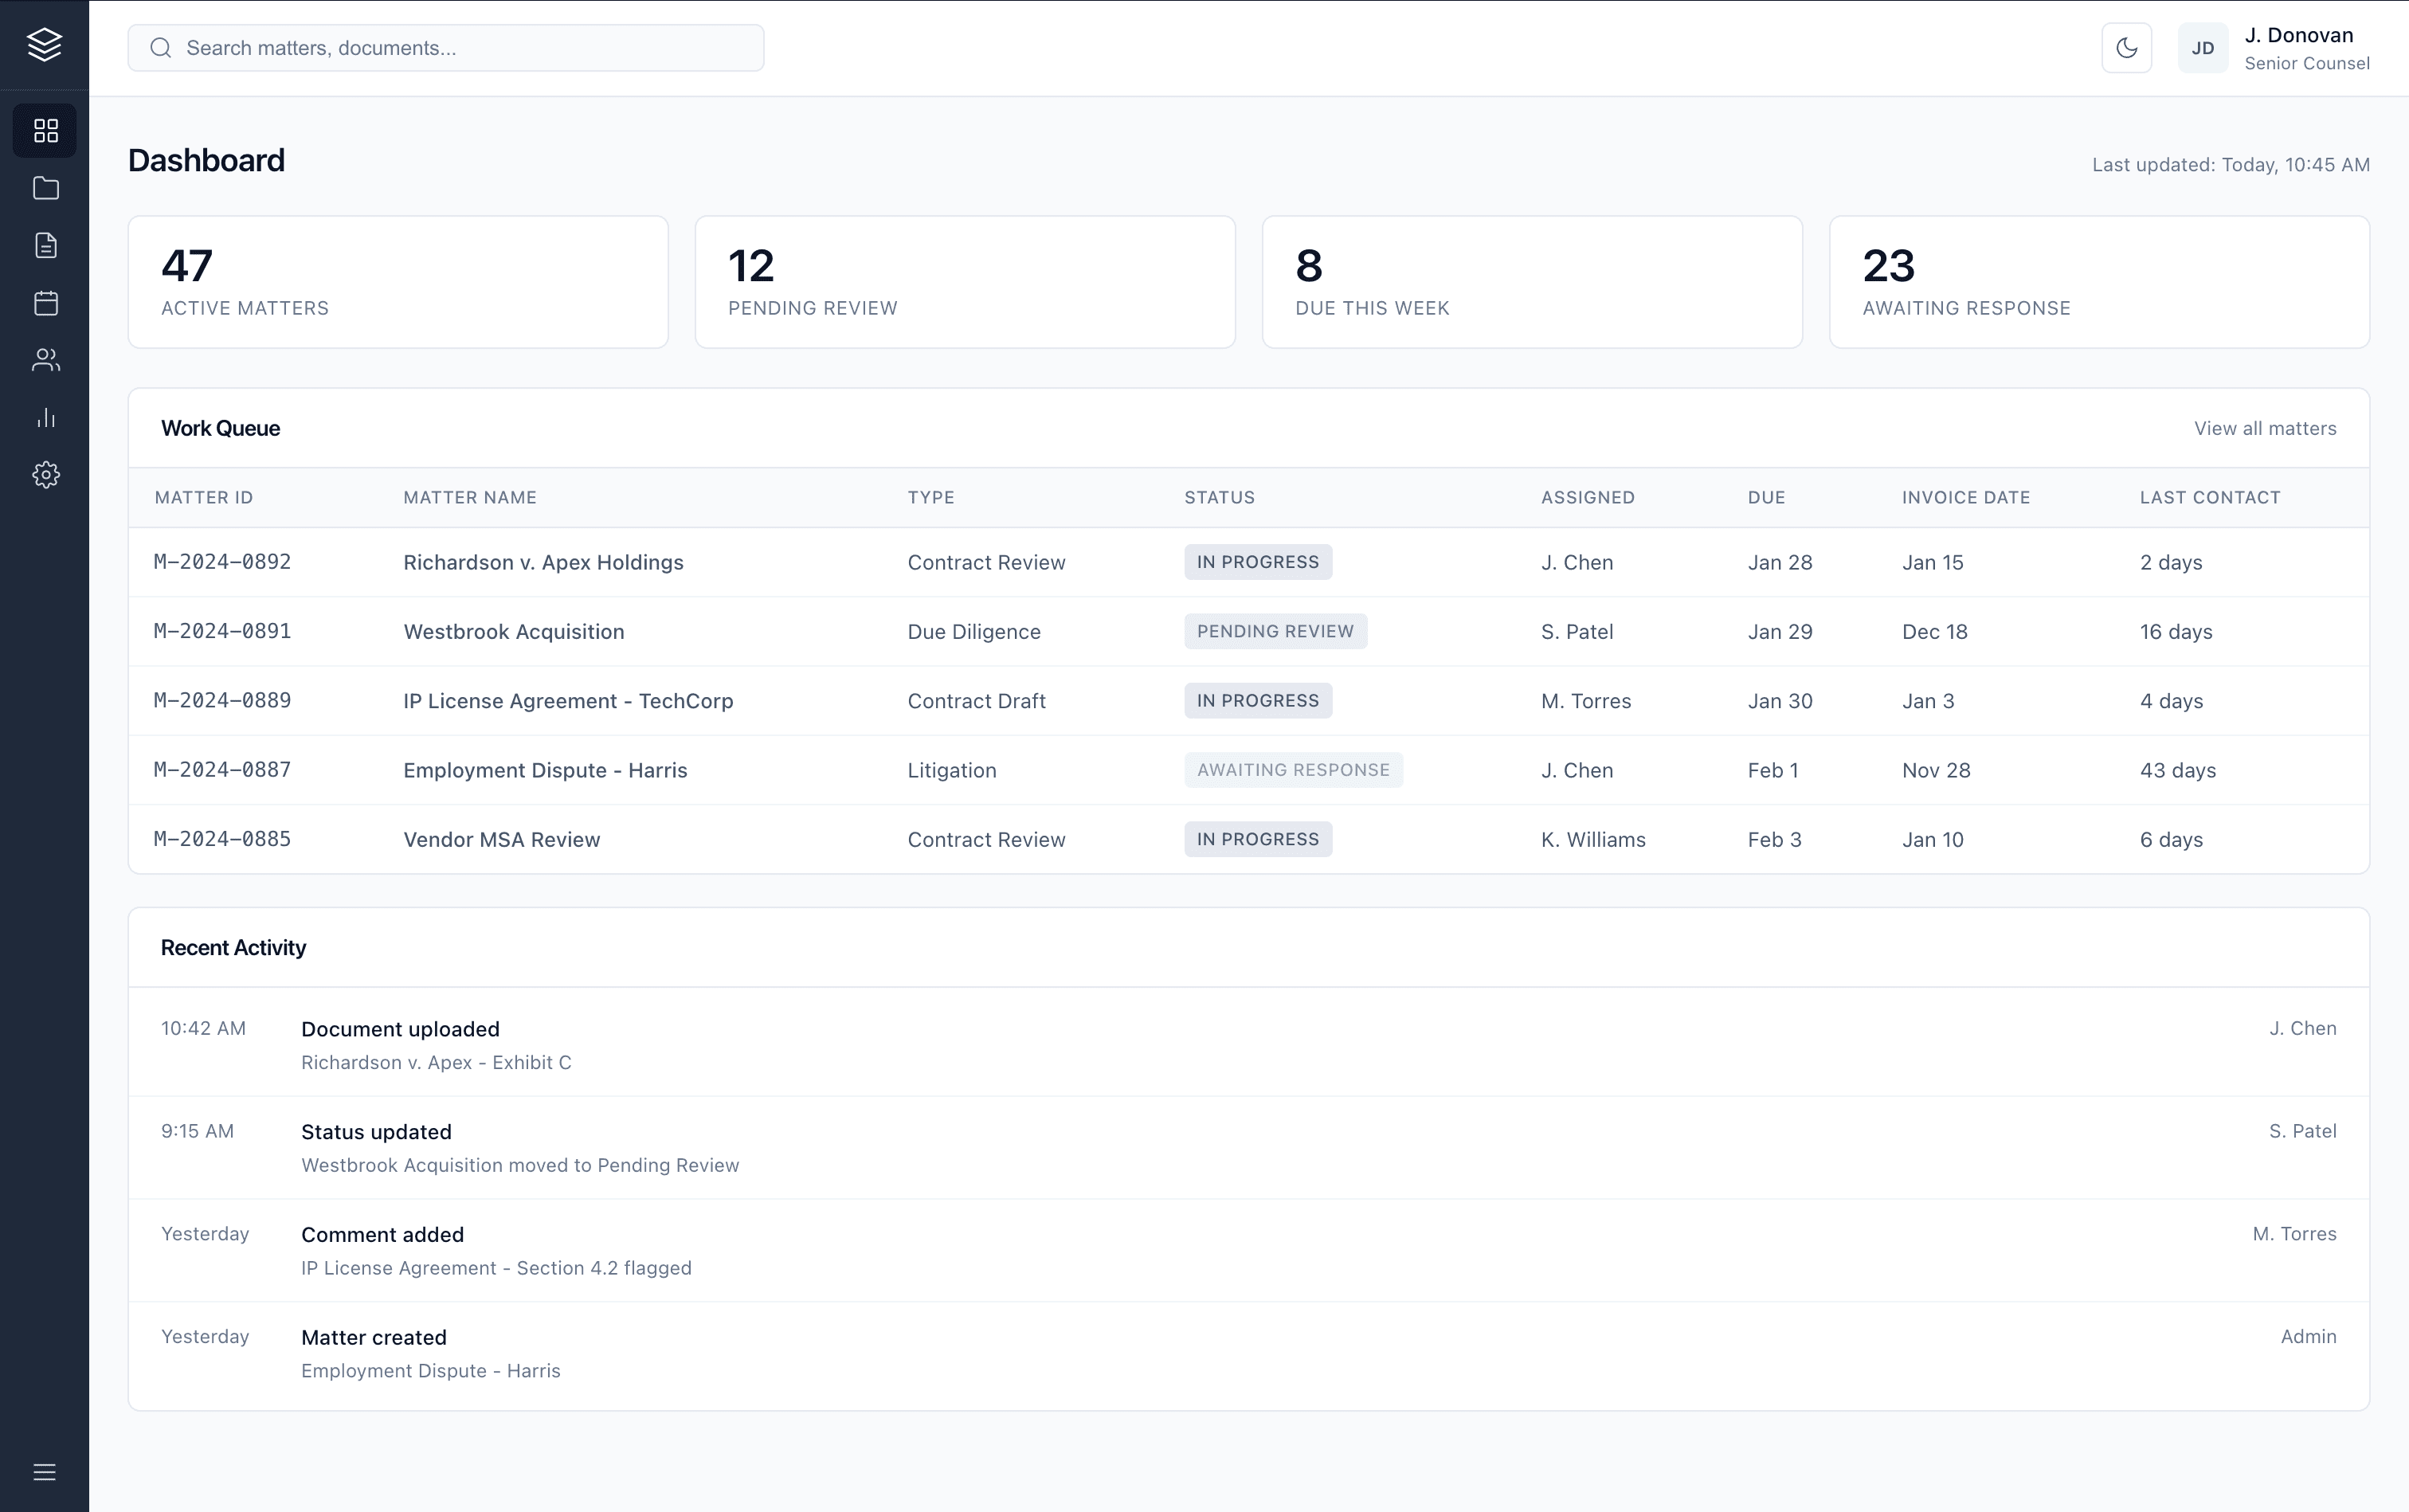Click the Status column header
The image size is (2409, 1512).
pyautogui.click(x=1219, y=497)
